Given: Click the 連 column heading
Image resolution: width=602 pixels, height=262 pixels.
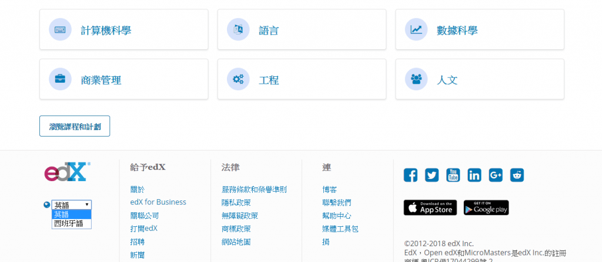Looking at the screenshot, I should 326,168.
